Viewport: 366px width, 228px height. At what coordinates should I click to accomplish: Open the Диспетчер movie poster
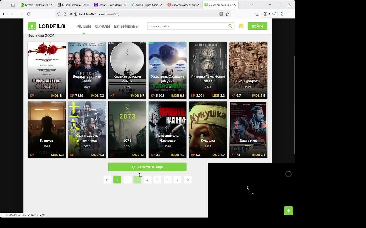tap(248, 130)
